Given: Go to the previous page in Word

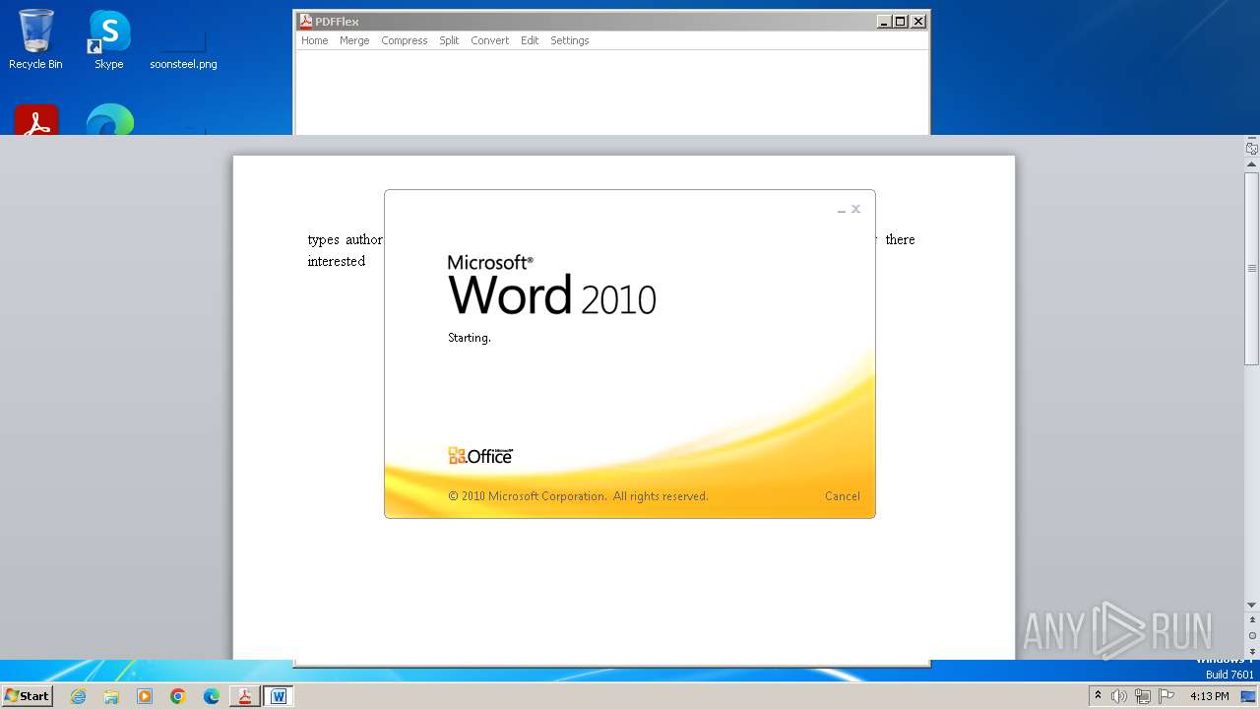Looking at the screenshot, I should coord(1252,620).
